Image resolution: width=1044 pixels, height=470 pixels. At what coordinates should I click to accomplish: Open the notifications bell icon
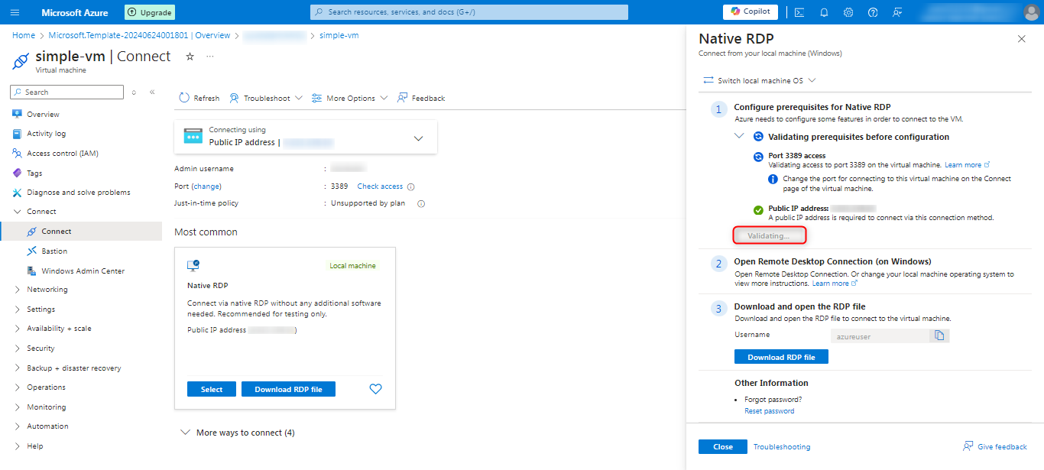824,12
